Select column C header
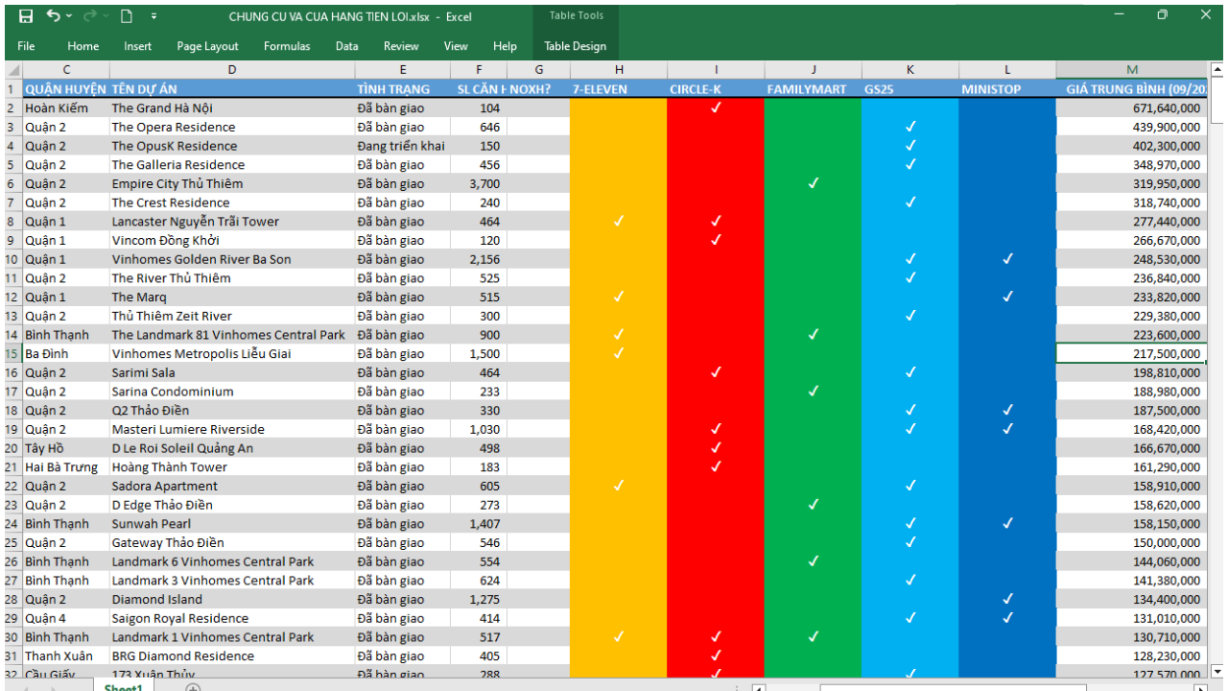1228x691 pixels. 66,69
